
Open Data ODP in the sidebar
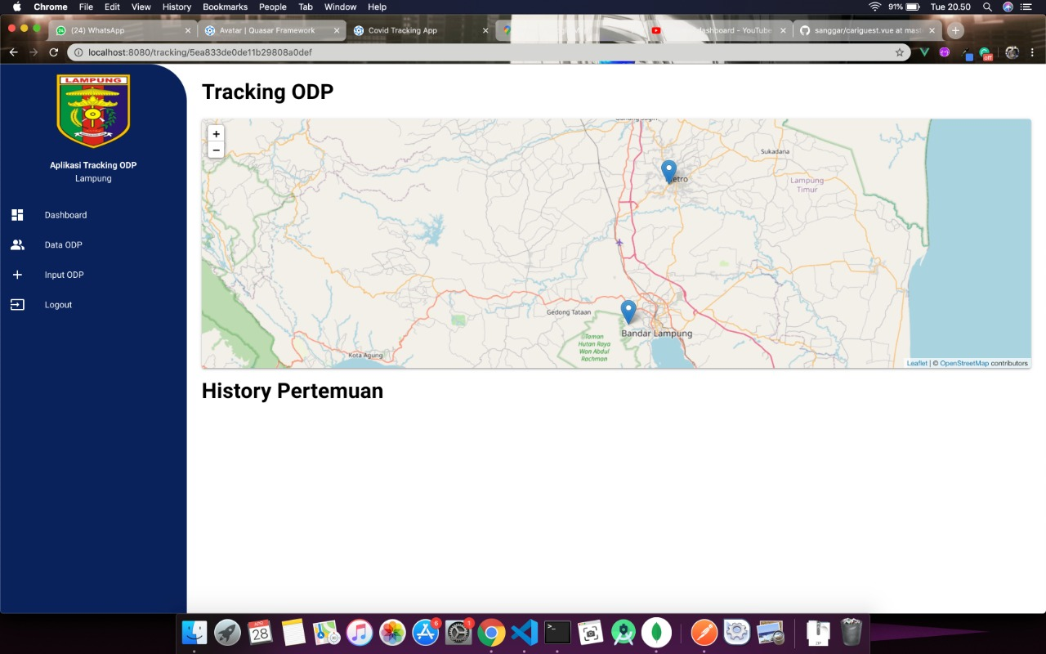[63, 245]
